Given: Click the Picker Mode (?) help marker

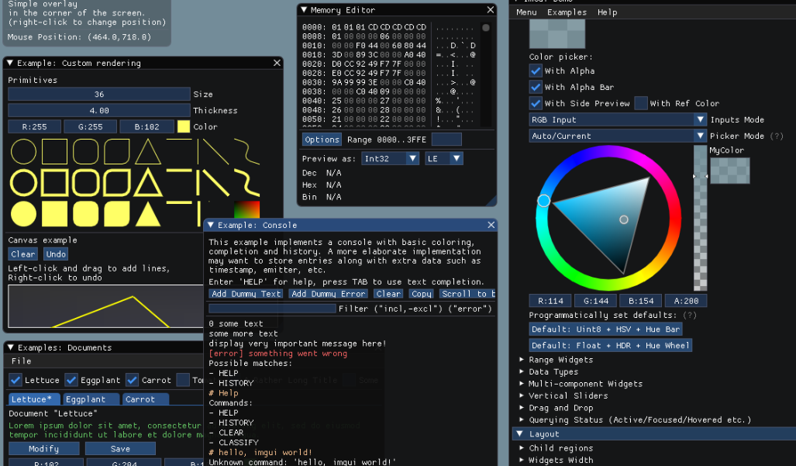Looking at the screenshot, I should pos(777,136).
